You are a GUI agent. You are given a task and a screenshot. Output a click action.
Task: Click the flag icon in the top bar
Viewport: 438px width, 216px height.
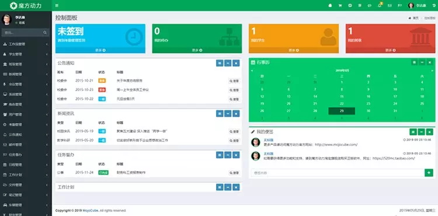(399, 5)
